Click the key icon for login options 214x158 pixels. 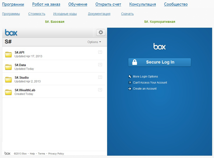click(x=130, y=77)
